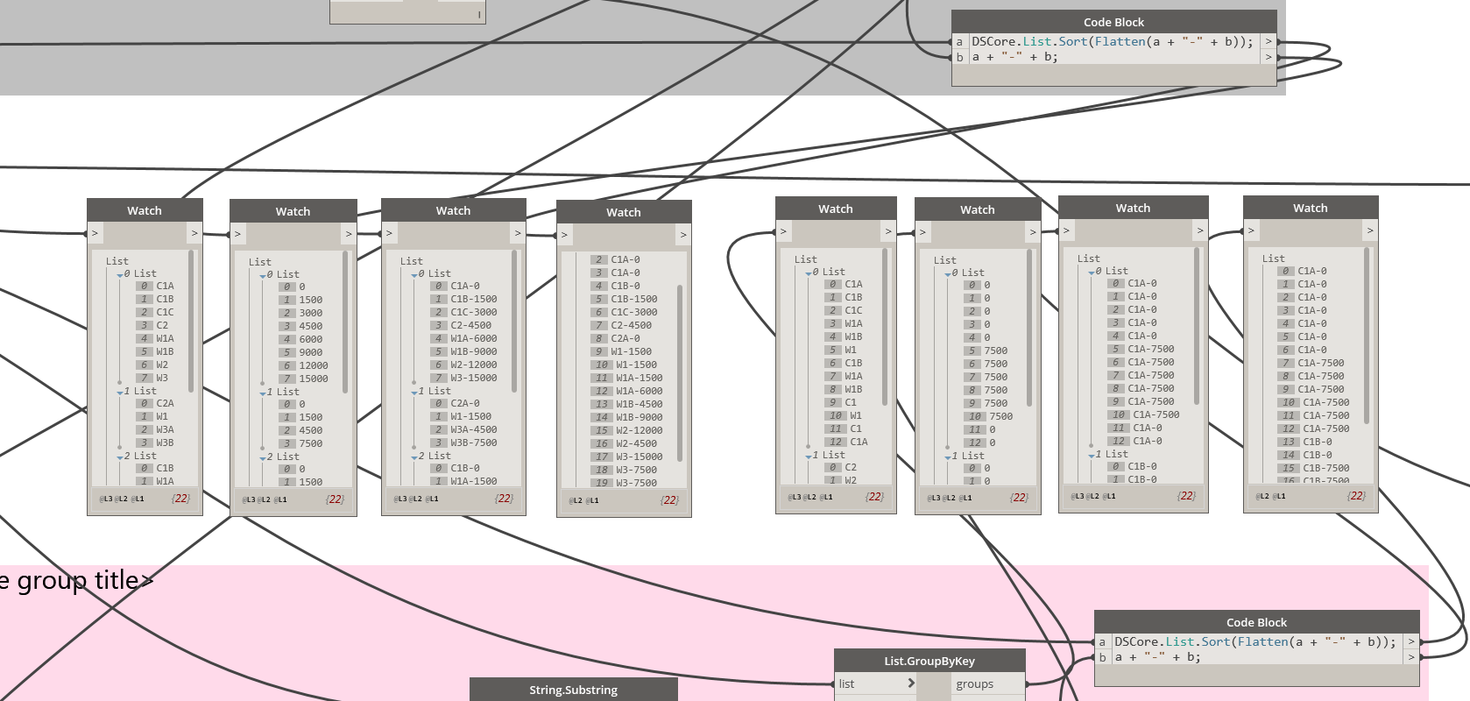Select the String.Substring node header

point(573,690)
